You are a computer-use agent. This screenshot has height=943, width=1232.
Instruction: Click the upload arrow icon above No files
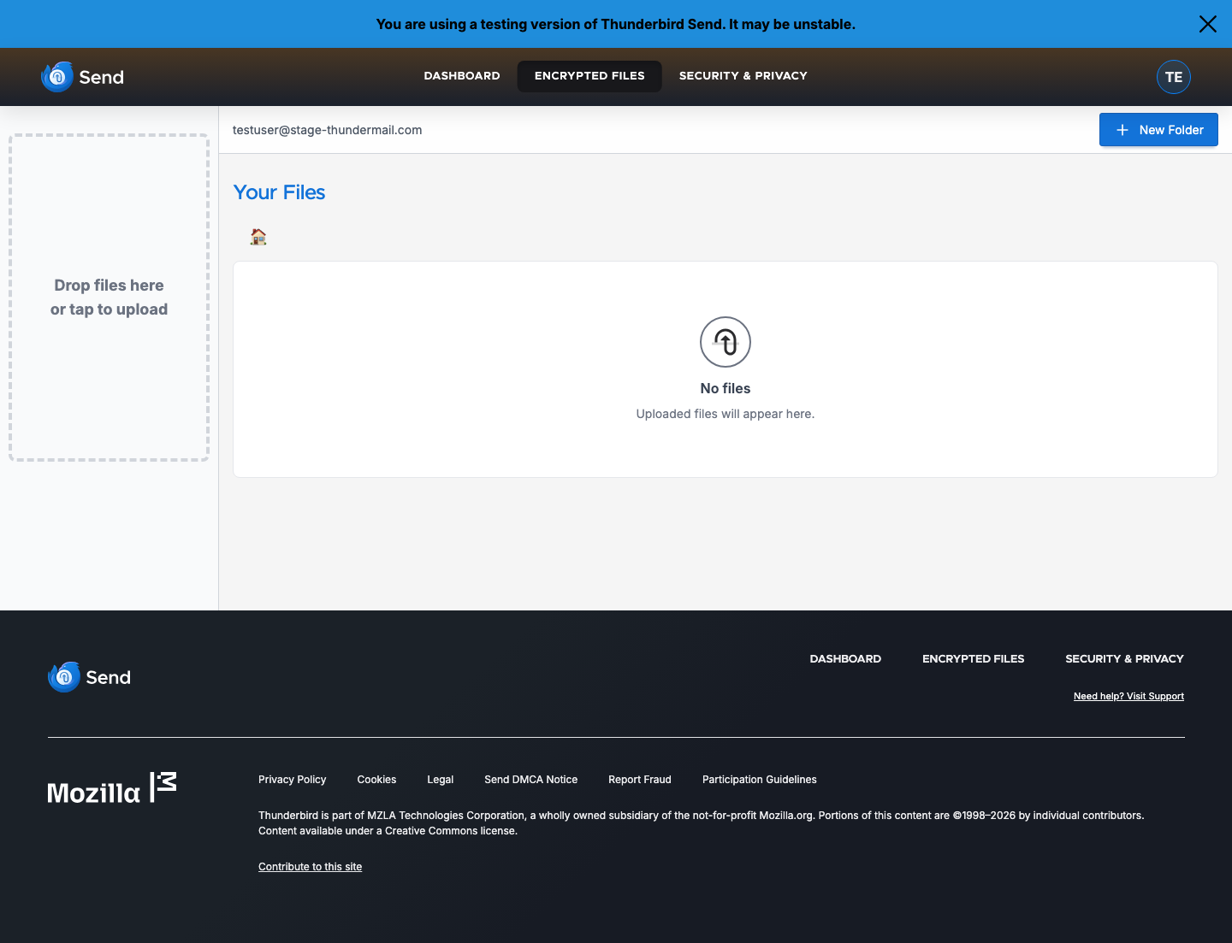point(726,342)
